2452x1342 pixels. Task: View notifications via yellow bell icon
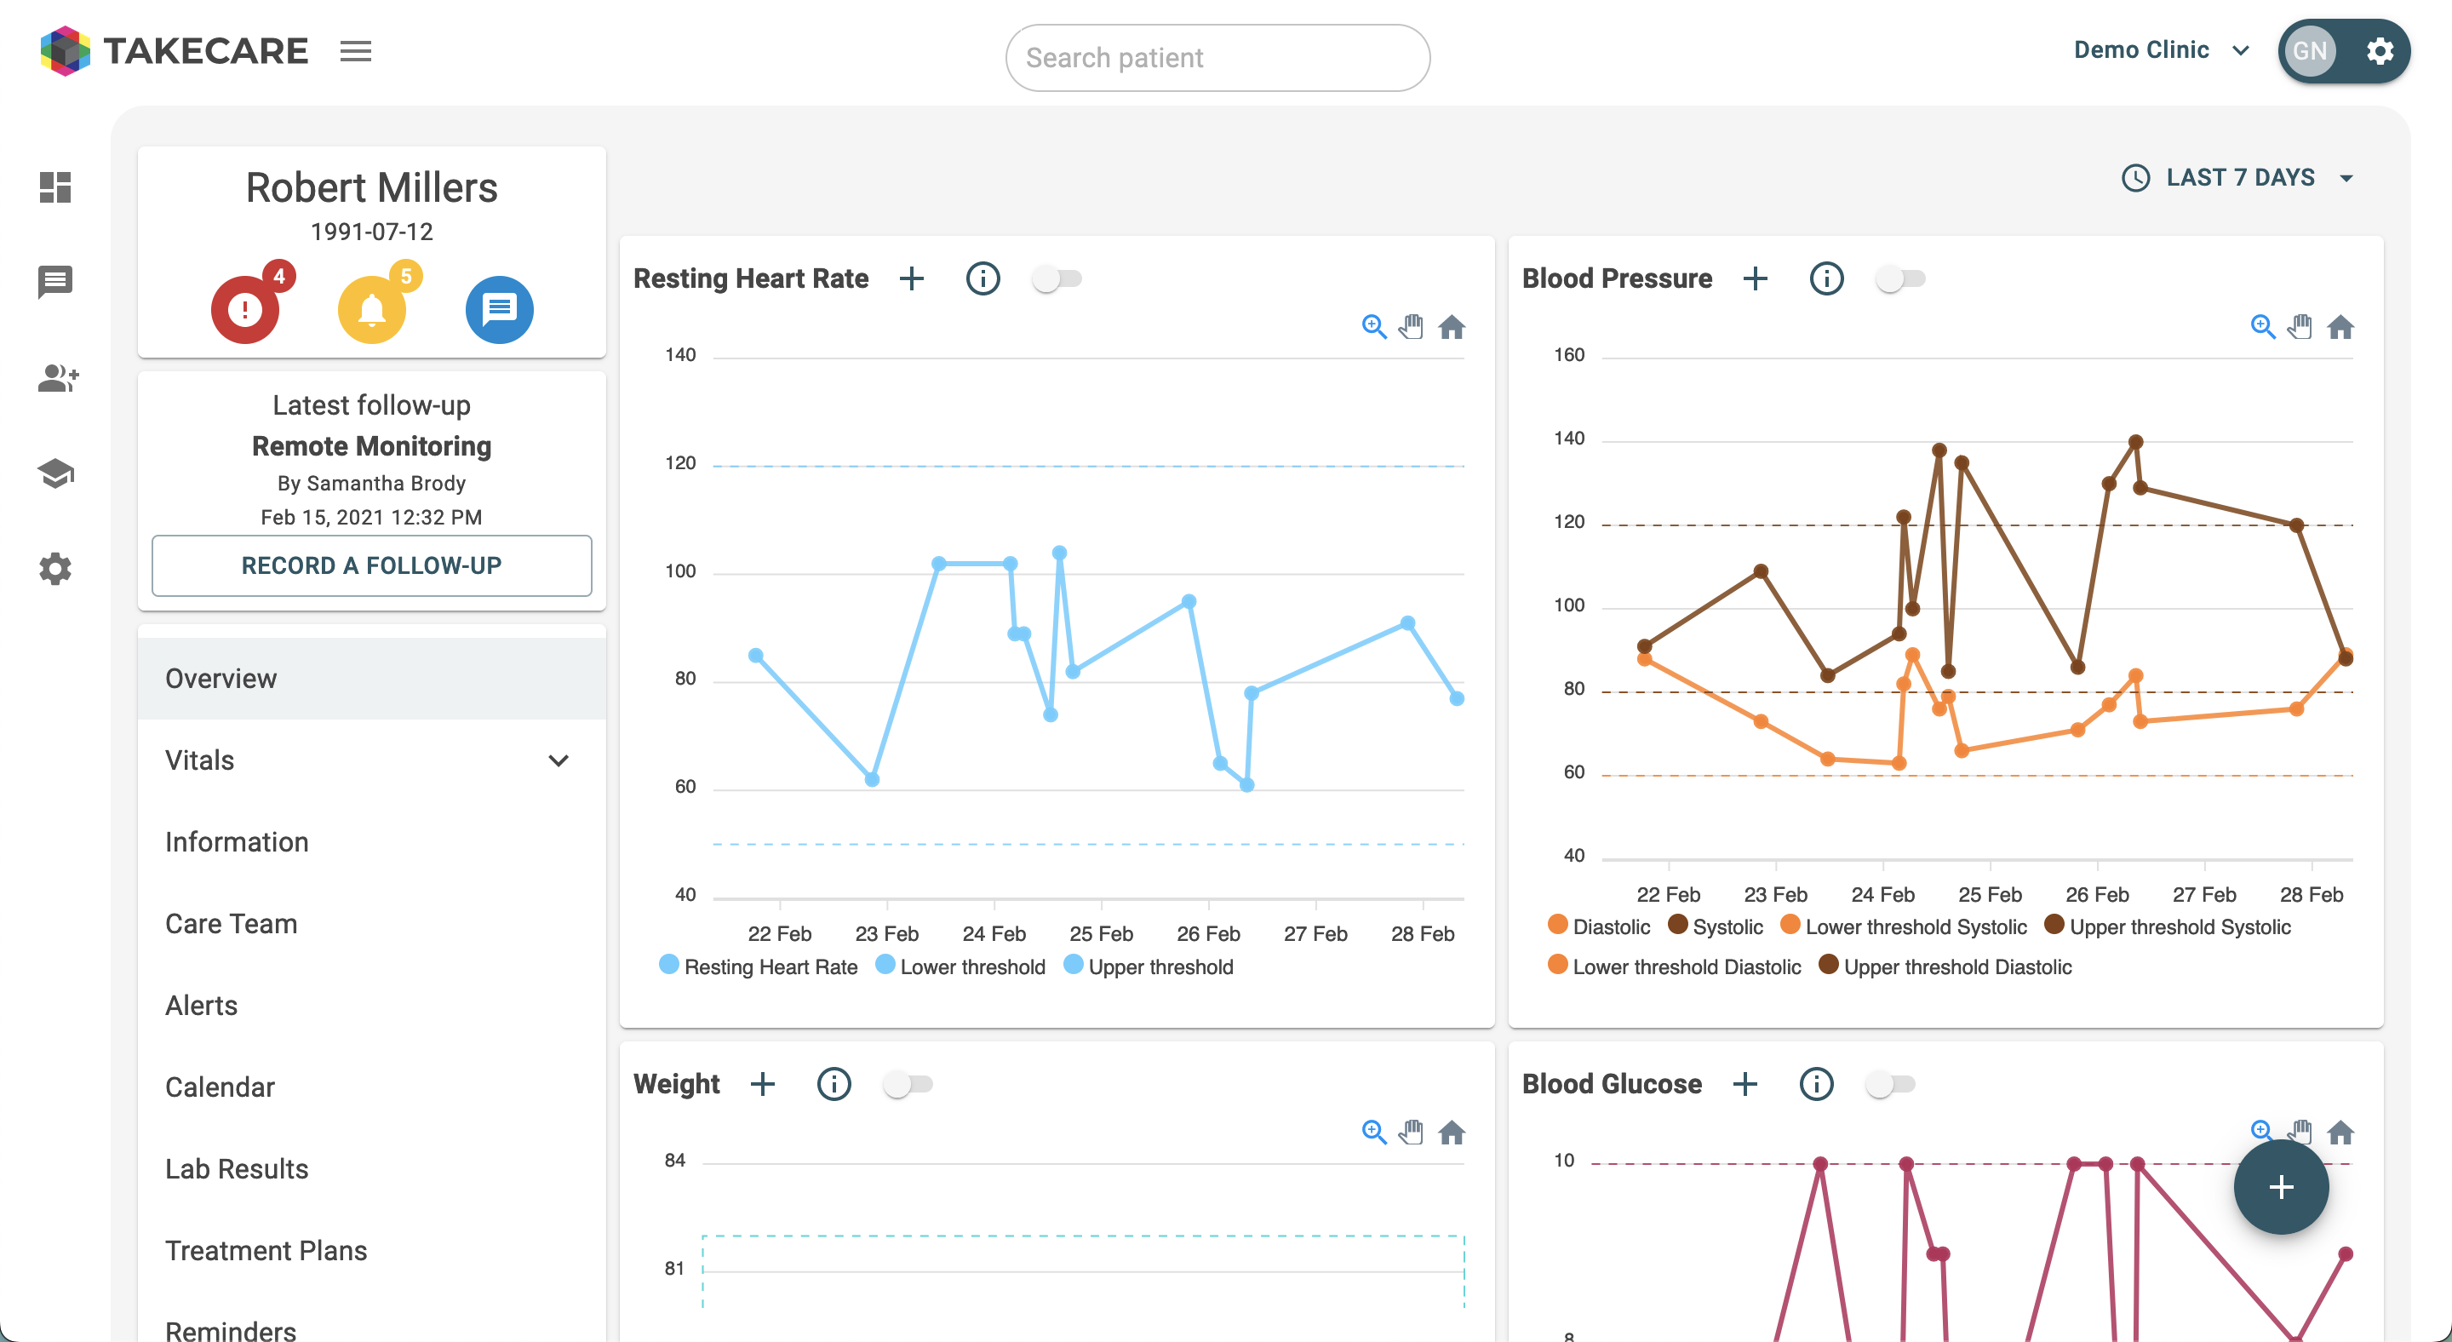371,308
